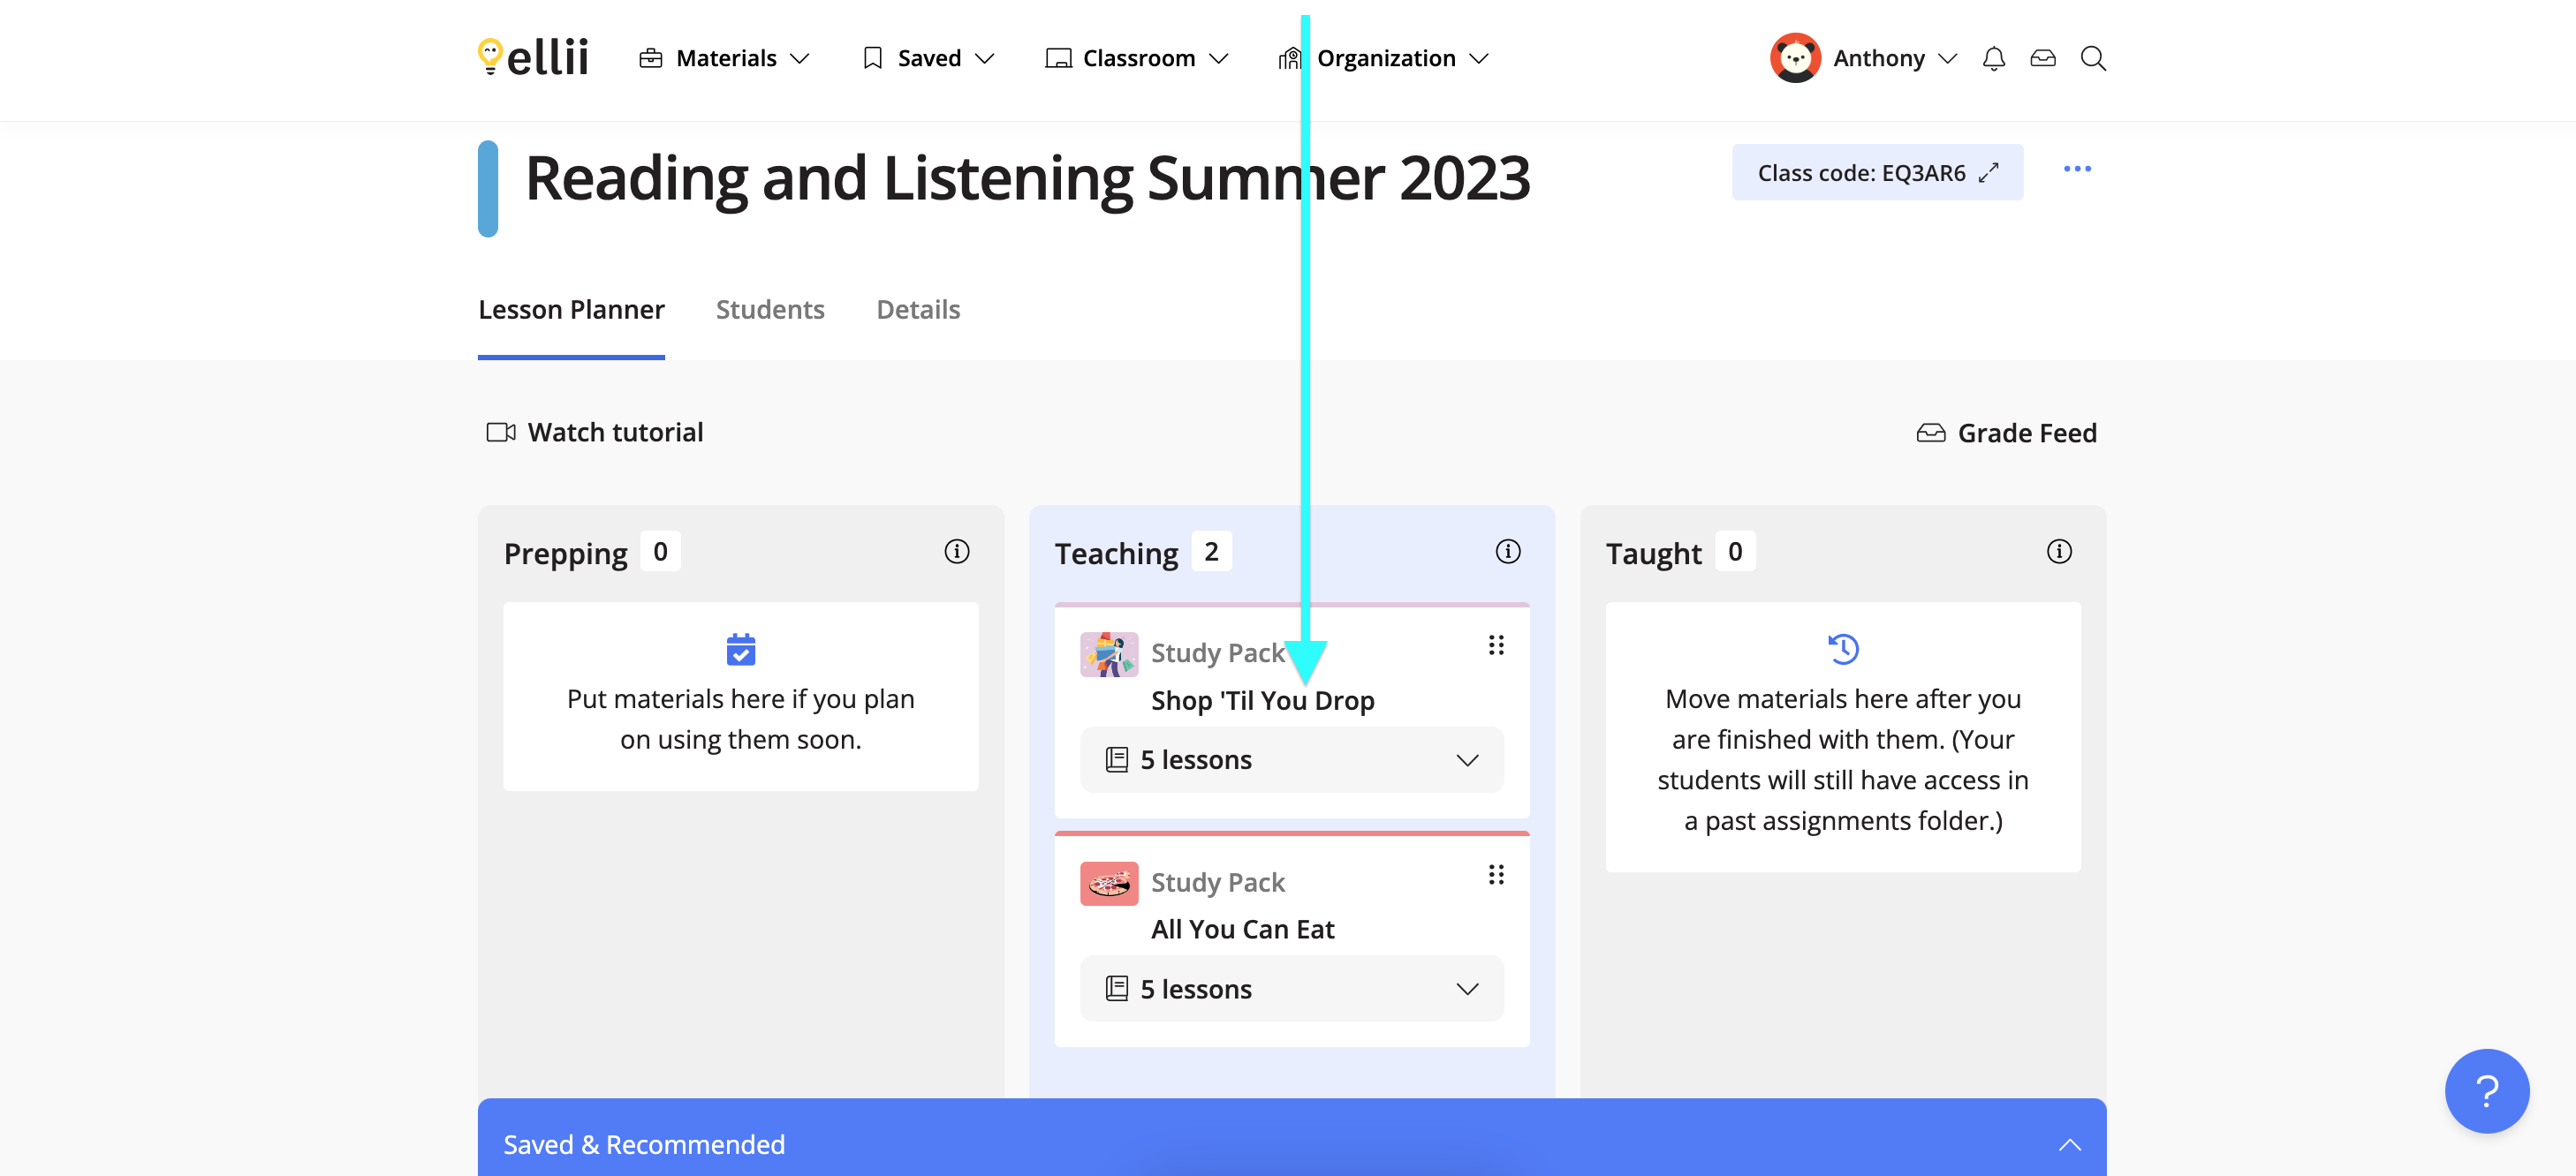Click the Class code EQ3AR6 button

coord(1876,173)
